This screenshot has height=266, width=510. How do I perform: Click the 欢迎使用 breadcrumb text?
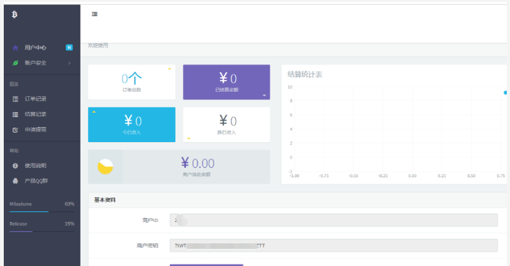[98, 45]
